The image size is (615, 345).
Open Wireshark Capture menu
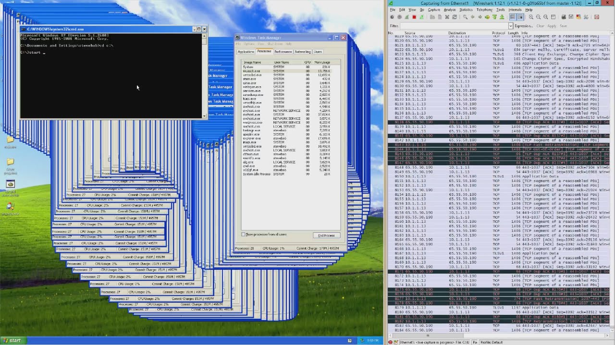[434, 10]
